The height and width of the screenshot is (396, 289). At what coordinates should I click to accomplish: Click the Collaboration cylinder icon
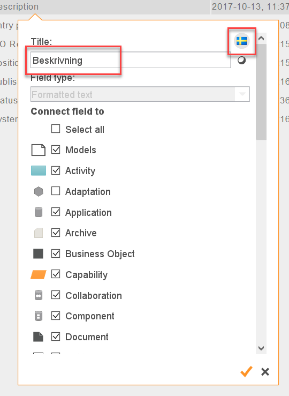click(39, 295)
